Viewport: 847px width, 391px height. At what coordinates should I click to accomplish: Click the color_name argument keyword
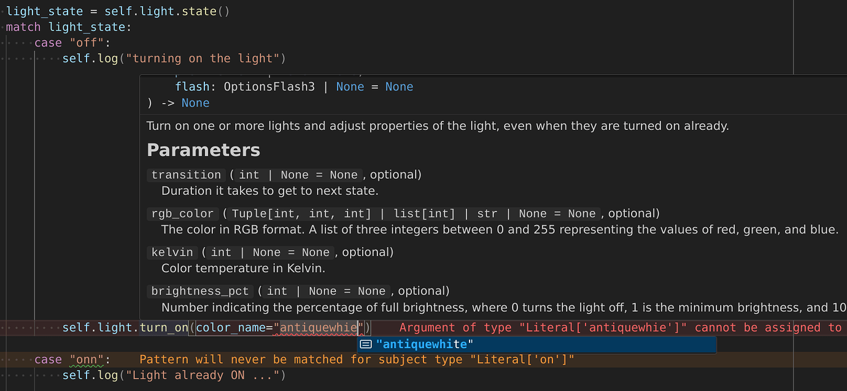(x=230, y=328)
